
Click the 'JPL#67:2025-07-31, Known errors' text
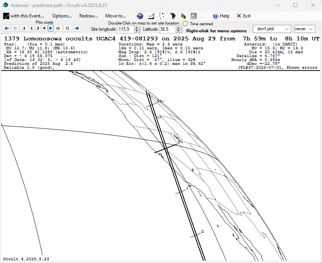click(x=278, y=68)
